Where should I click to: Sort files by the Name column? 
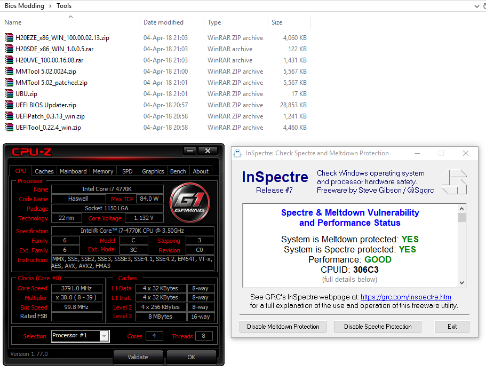[x=70, y=22]
